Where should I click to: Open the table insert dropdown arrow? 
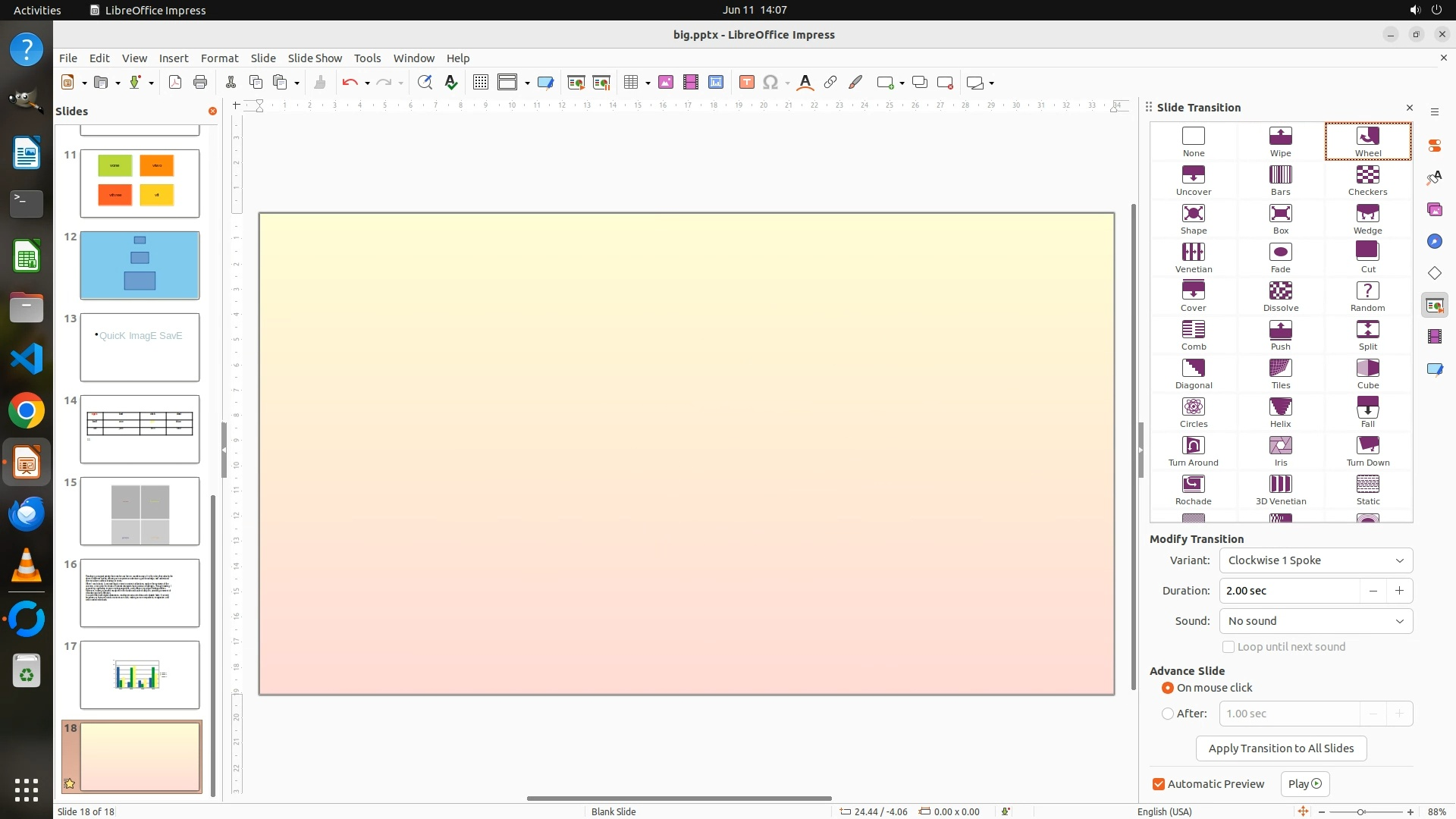pyautogui.click(x=648, y=83)
